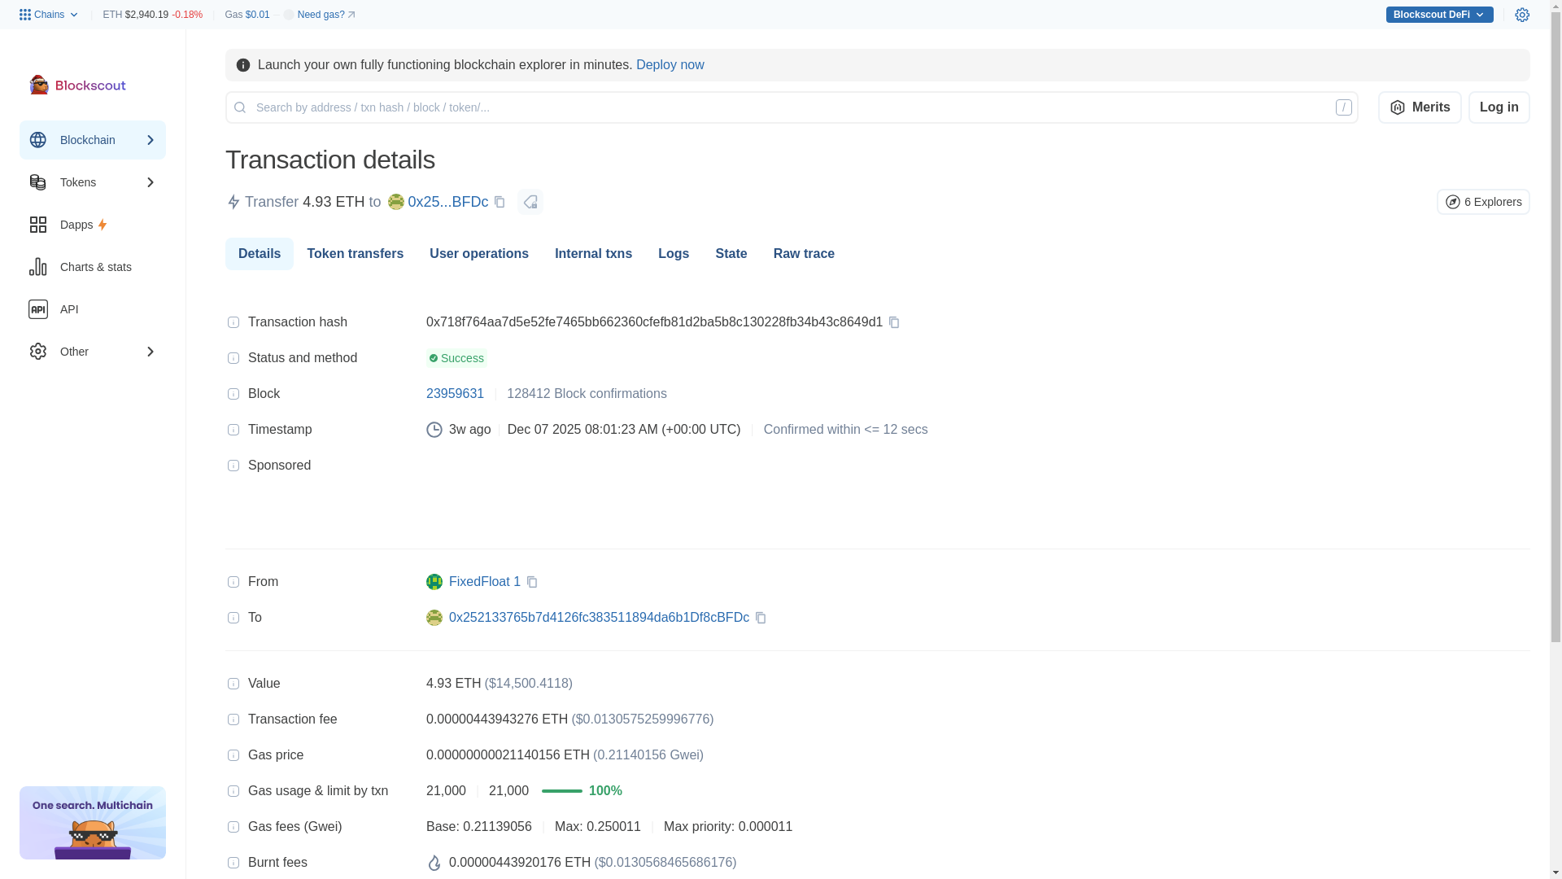Click the Blockscout logo
Viewport: 1562px width, 879px height.
(x=78, y=85)
